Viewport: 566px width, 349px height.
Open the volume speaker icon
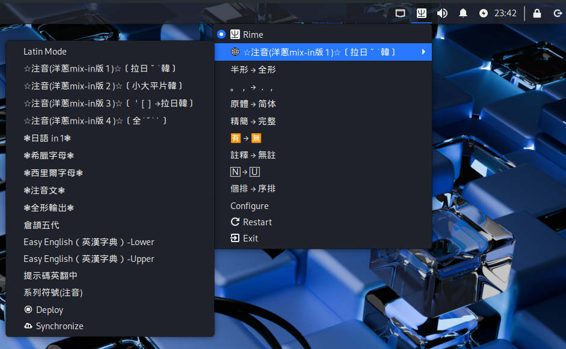click(x=442, y=13)
